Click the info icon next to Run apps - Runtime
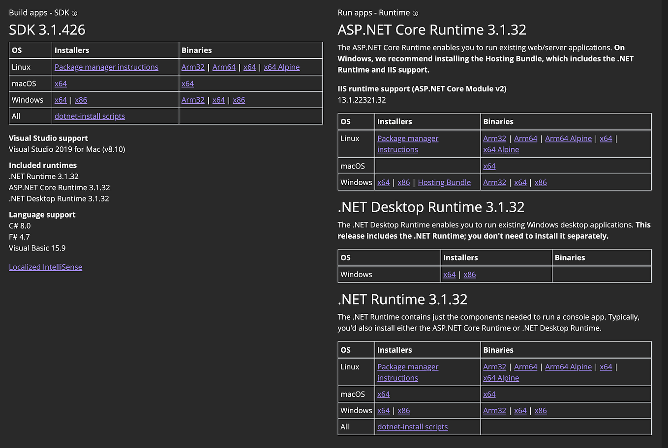The height and width of the screenshot is (448, 668). tap(415, 13)
